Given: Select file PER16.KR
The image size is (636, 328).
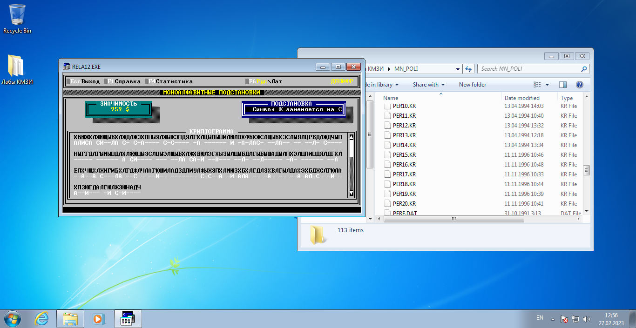Looking at the screenshot, I should [x=404, y=165].
